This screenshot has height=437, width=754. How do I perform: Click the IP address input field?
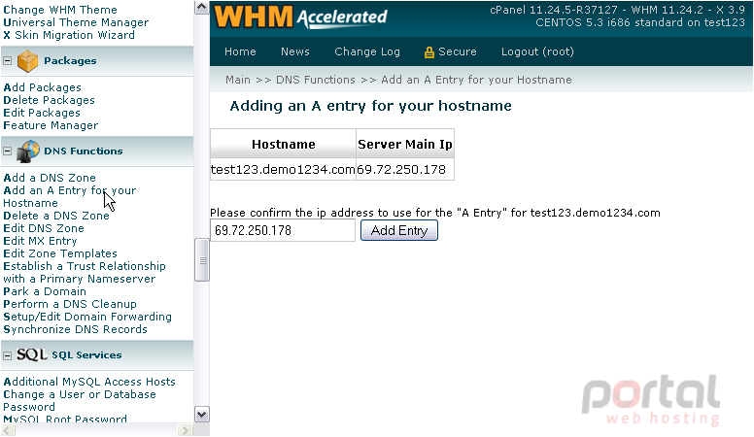coord(283,230)
